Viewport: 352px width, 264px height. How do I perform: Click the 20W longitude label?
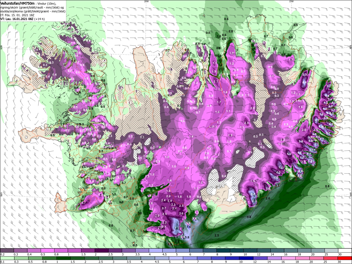(146, 1)
